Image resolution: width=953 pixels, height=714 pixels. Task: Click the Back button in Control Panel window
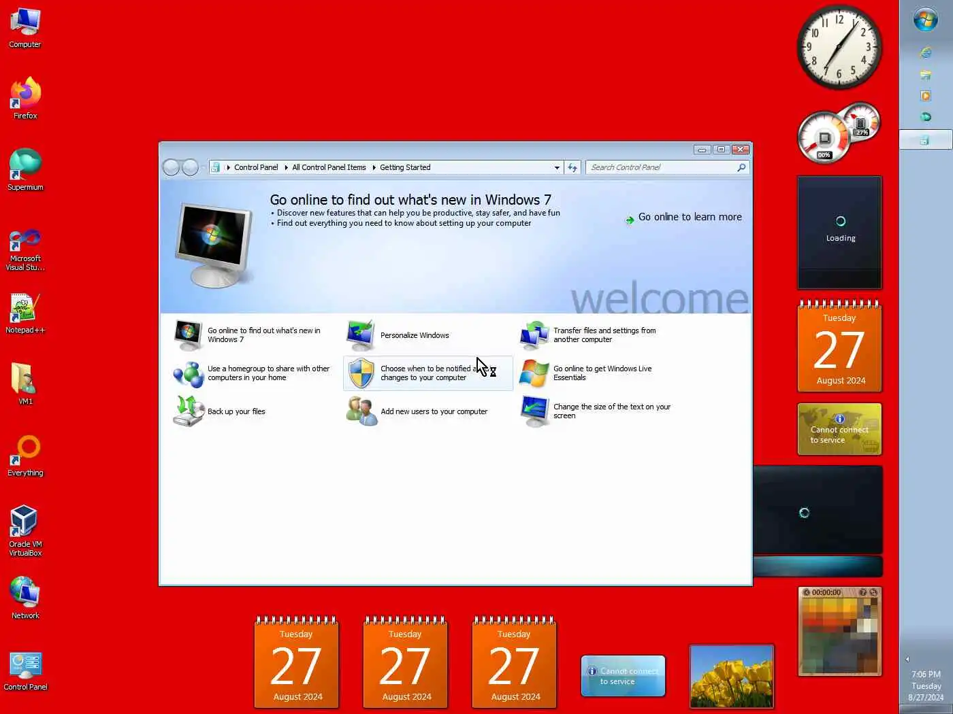click(x=172, y=167)
